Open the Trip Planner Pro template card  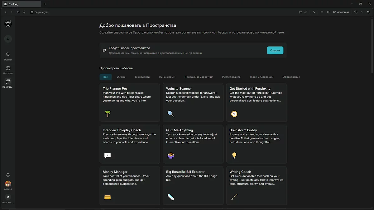[130, 102]
